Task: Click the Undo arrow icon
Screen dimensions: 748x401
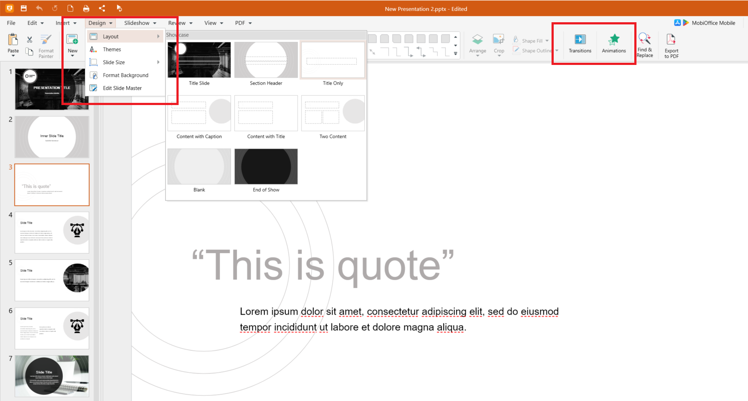Action: (x=39, y=8)
